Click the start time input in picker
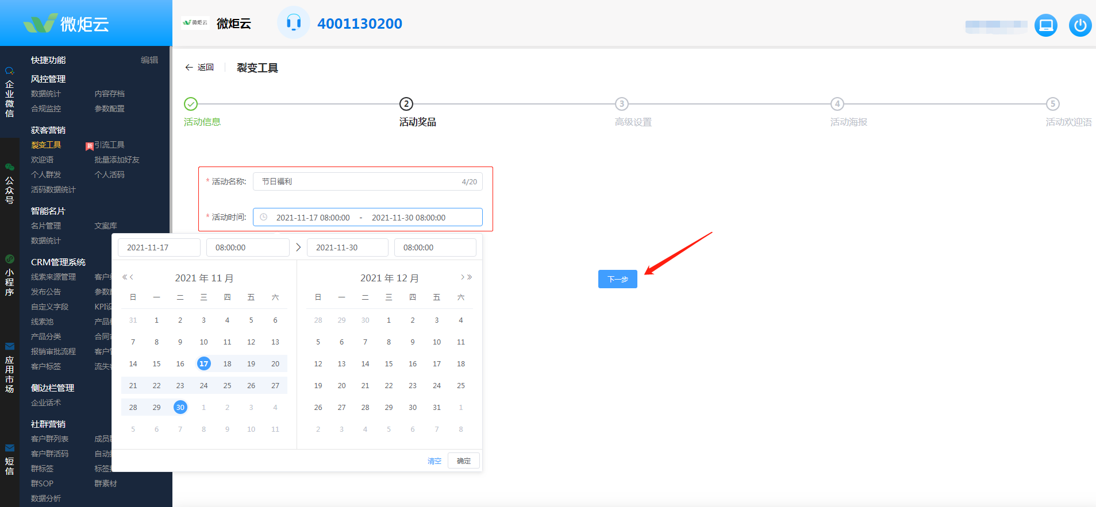The height and width of the screenshot is (507, 1096). [248, 247]
